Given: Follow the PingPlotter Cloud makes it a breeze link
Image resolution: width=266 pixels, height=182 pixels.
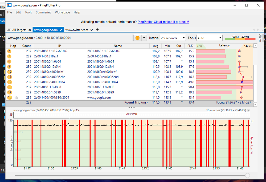Looking at the screenshot, I should click(163, 22).
